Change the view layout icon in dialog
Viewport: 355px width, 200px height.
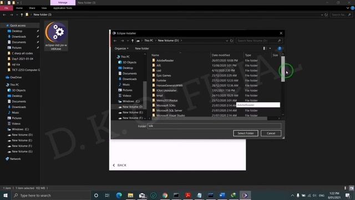pyautogui.click(x=264, y=48)
